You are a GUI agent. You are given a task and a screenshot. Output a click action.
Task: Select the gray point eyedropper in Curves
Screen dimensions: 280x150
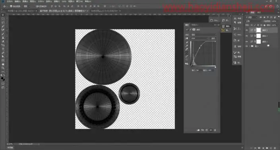click(187, 46)
